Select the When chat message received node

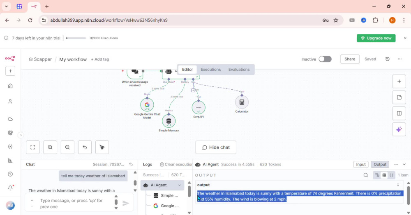point(135,73)
